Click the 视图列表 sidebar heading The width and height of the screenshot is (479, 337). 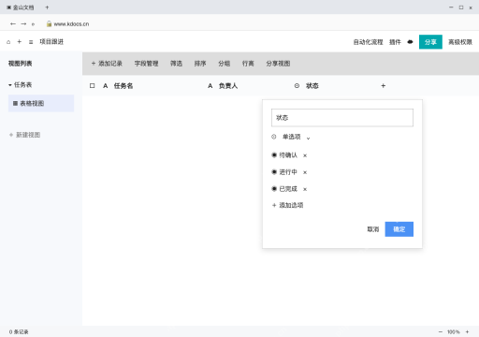pyautogui.click(x=20, y=64)
